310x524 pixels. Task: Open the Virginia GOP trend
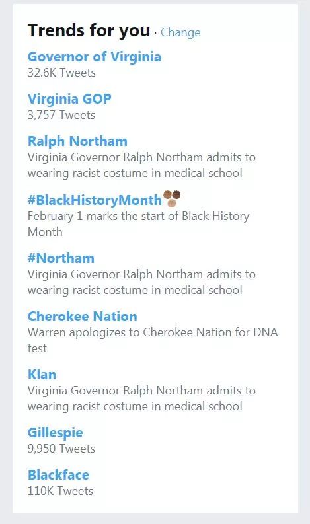[69, 99]
